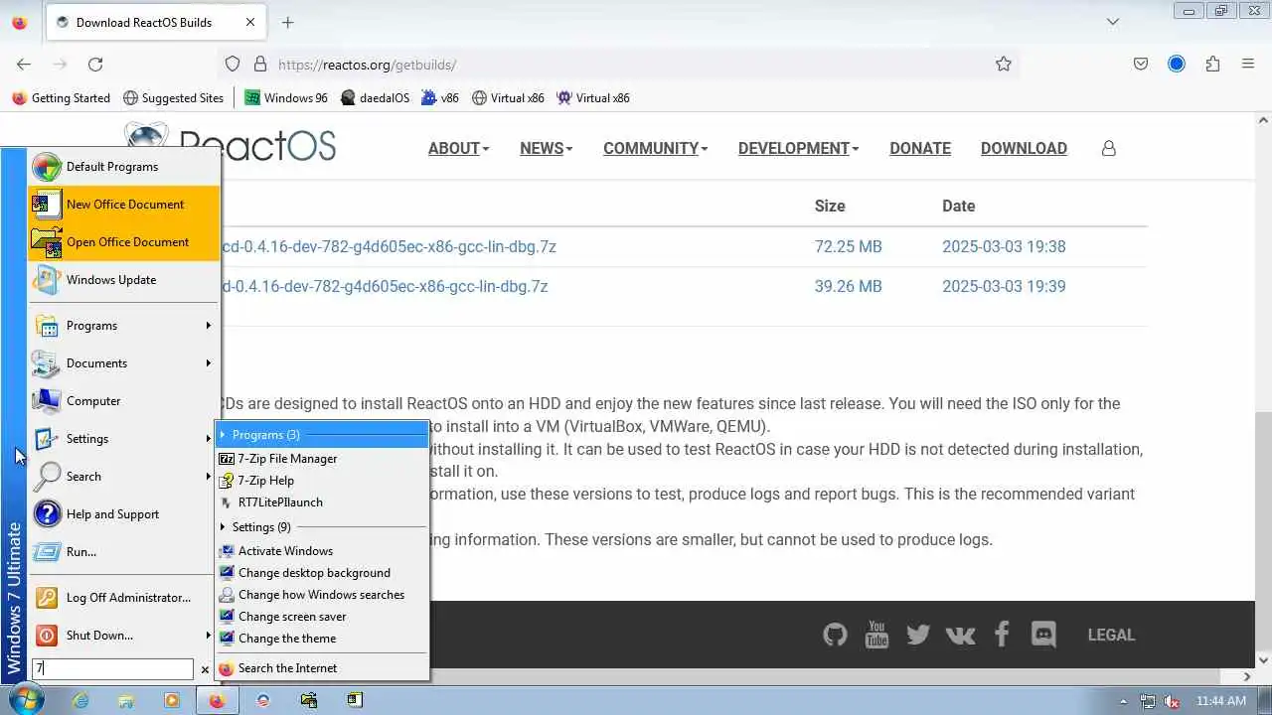Open ReactOS Facebook footer icon
This screenshot has width=1272, height=715.
pos(1002,634)
